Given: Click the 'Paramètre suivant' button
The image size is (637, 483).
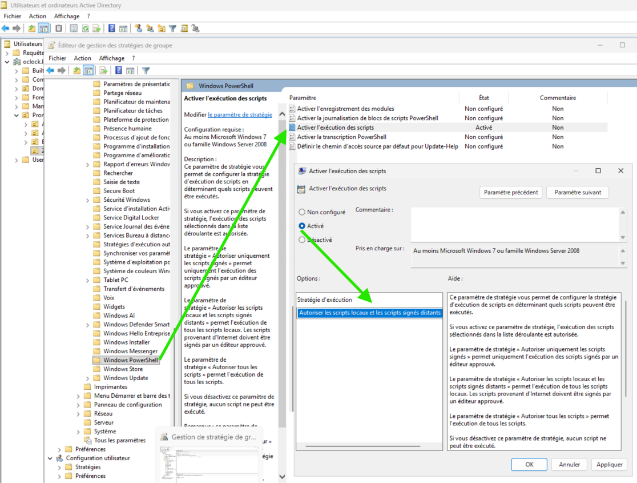Looking at the screenshot, I should pyautogui.click(x=577, y=193).
